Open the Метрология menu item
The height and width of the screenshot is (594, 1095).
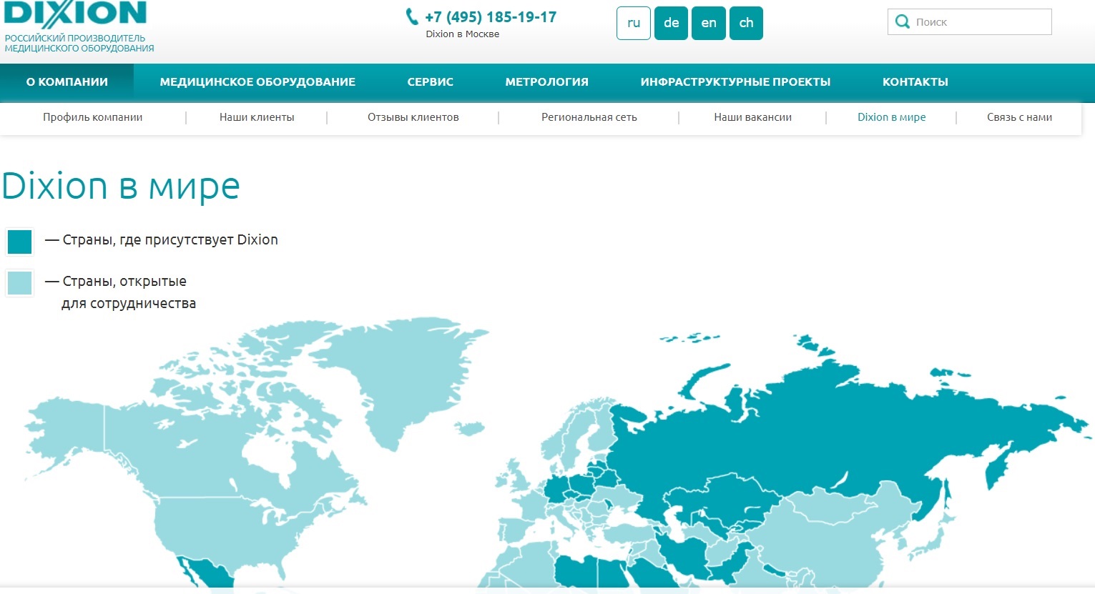546,82
